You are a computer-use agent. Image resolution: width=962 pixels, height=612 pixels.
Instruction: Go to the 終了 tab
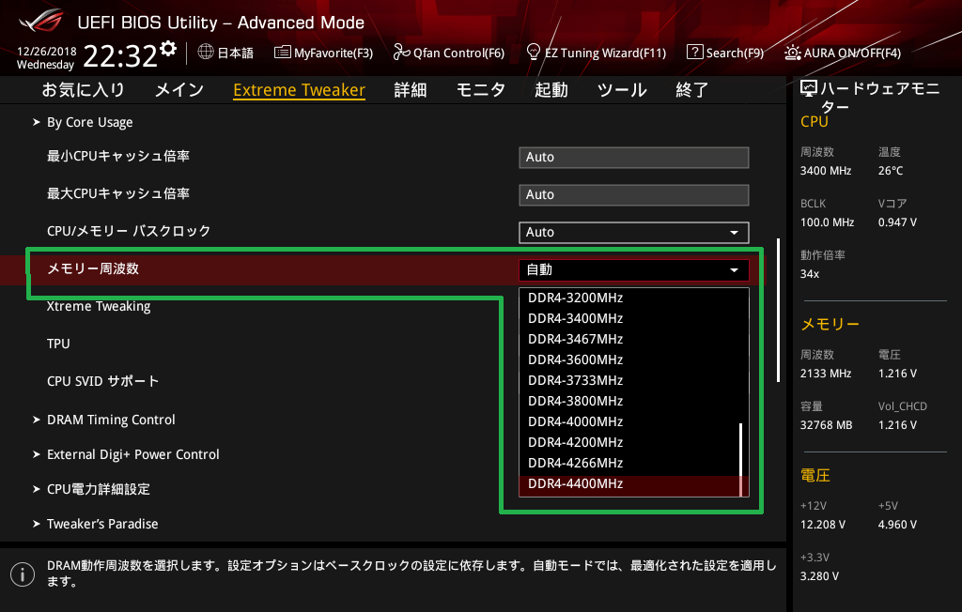[692, 90]
